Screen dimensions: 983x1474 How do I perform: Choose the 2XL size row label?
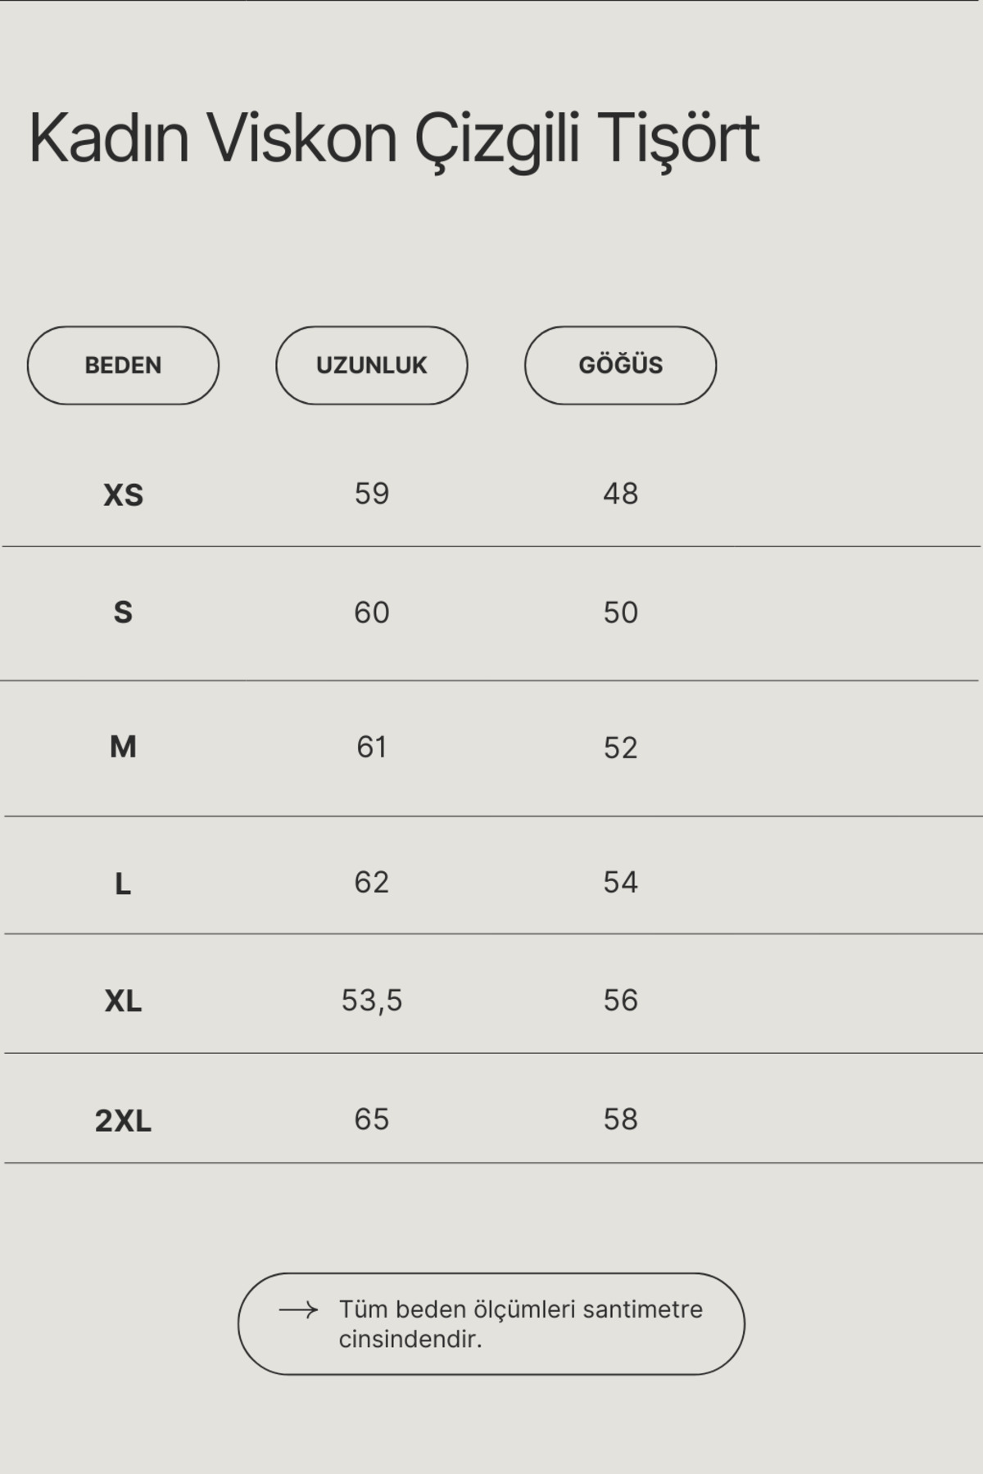[x=123, y=1120]
